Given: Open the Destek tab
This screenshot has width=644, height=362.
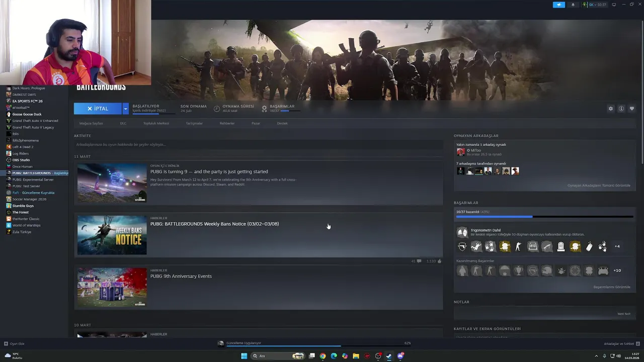Looking at the screenshot, I should coord(282,123).
